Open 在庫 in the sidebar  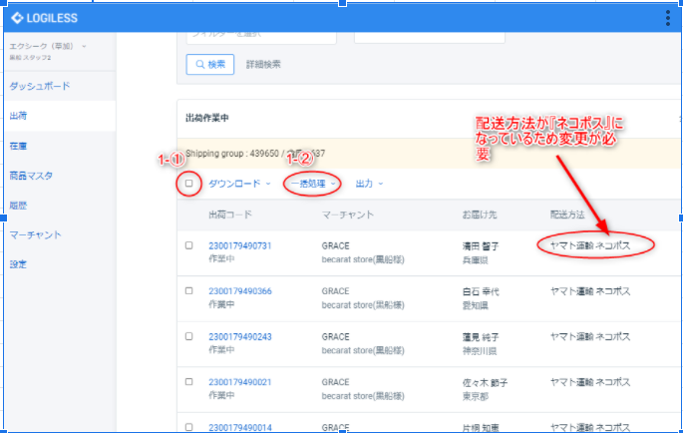(18, 146)
